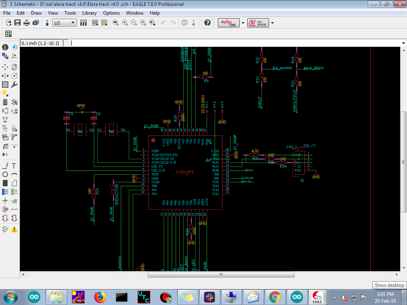This screenshot has height=305, width=407.
Task: Open the Edit menu
Action: (20, 13)
